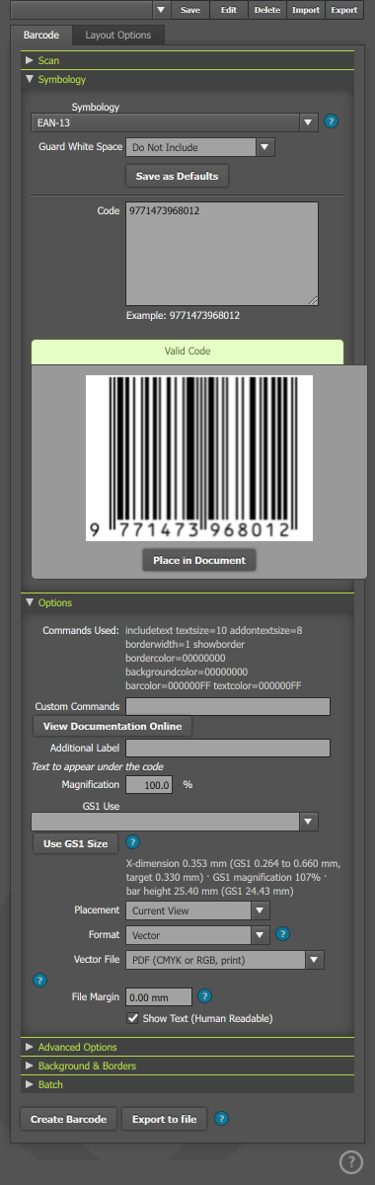
Task: Switch to the Barcode tab
Action: click(41, 36)
